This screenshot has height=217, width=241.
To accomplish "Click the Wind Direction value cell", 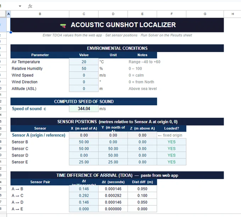I will pyautogui.click(x=84, y=82).
